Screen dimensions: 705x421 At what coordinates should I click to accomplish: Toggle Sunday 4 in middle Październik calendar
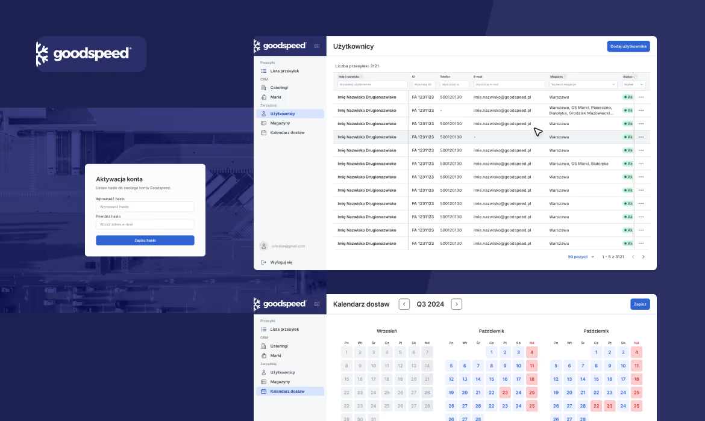tap(532, 352)
